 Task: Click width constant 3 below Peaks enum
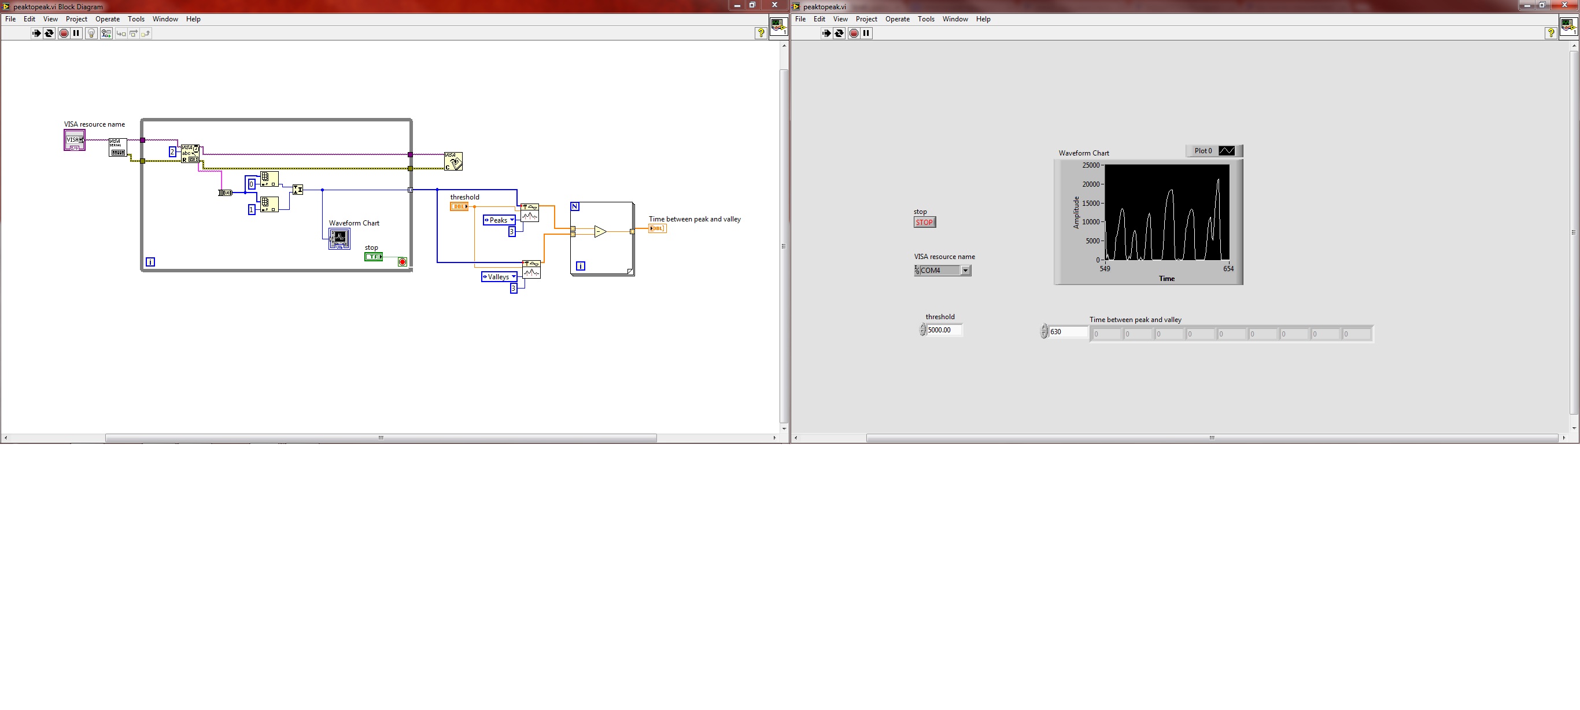pyautogui.click(x=512, y=232)
